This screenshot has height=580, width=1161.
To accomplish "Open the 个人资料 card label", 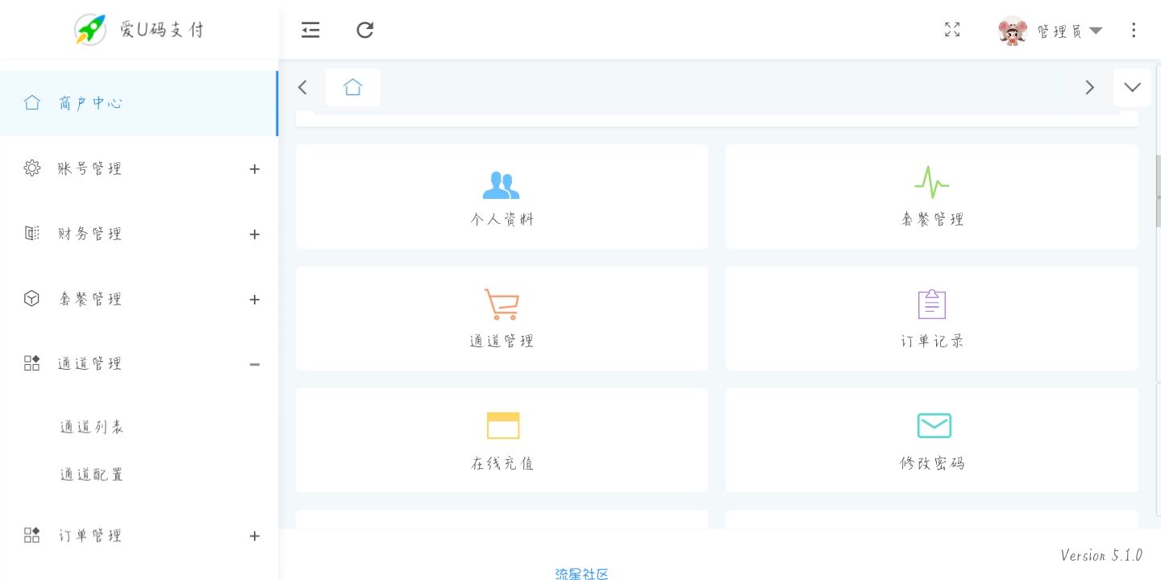I will pyautogui.click(x=501, y=220).
